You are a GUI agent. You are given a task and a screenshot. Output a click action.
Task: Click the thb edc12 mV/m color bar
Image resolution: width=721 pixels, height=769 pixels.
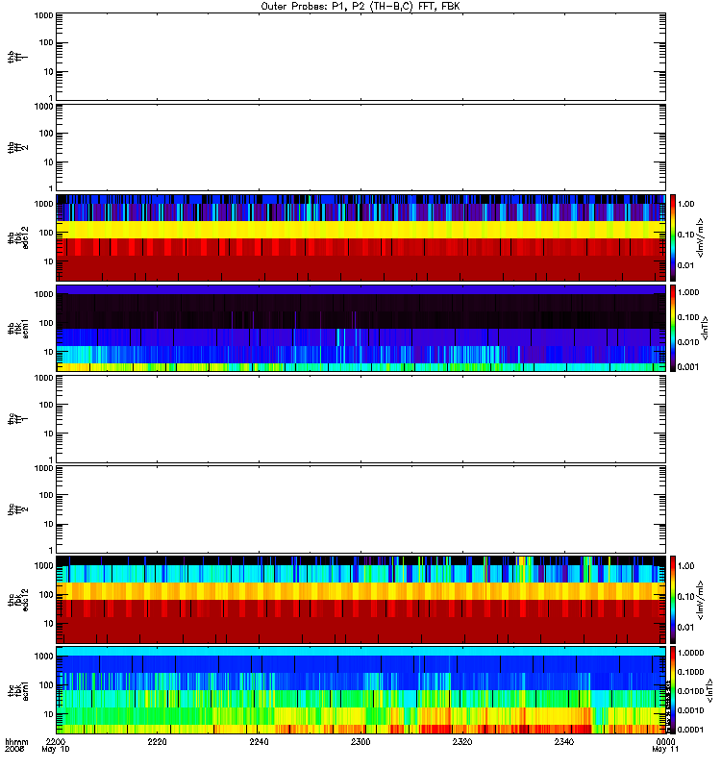point(673,237)
